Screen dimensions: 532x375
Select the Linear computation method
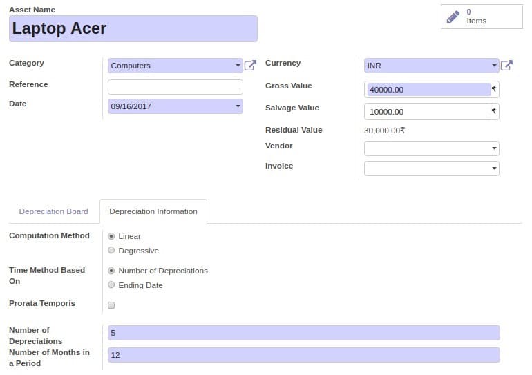coord(111,236)
